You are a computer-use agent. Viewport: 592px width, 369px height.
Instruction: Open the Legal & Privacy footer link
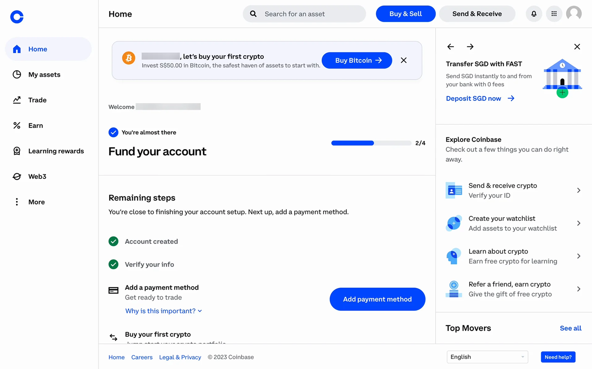(x=180, y=357)
